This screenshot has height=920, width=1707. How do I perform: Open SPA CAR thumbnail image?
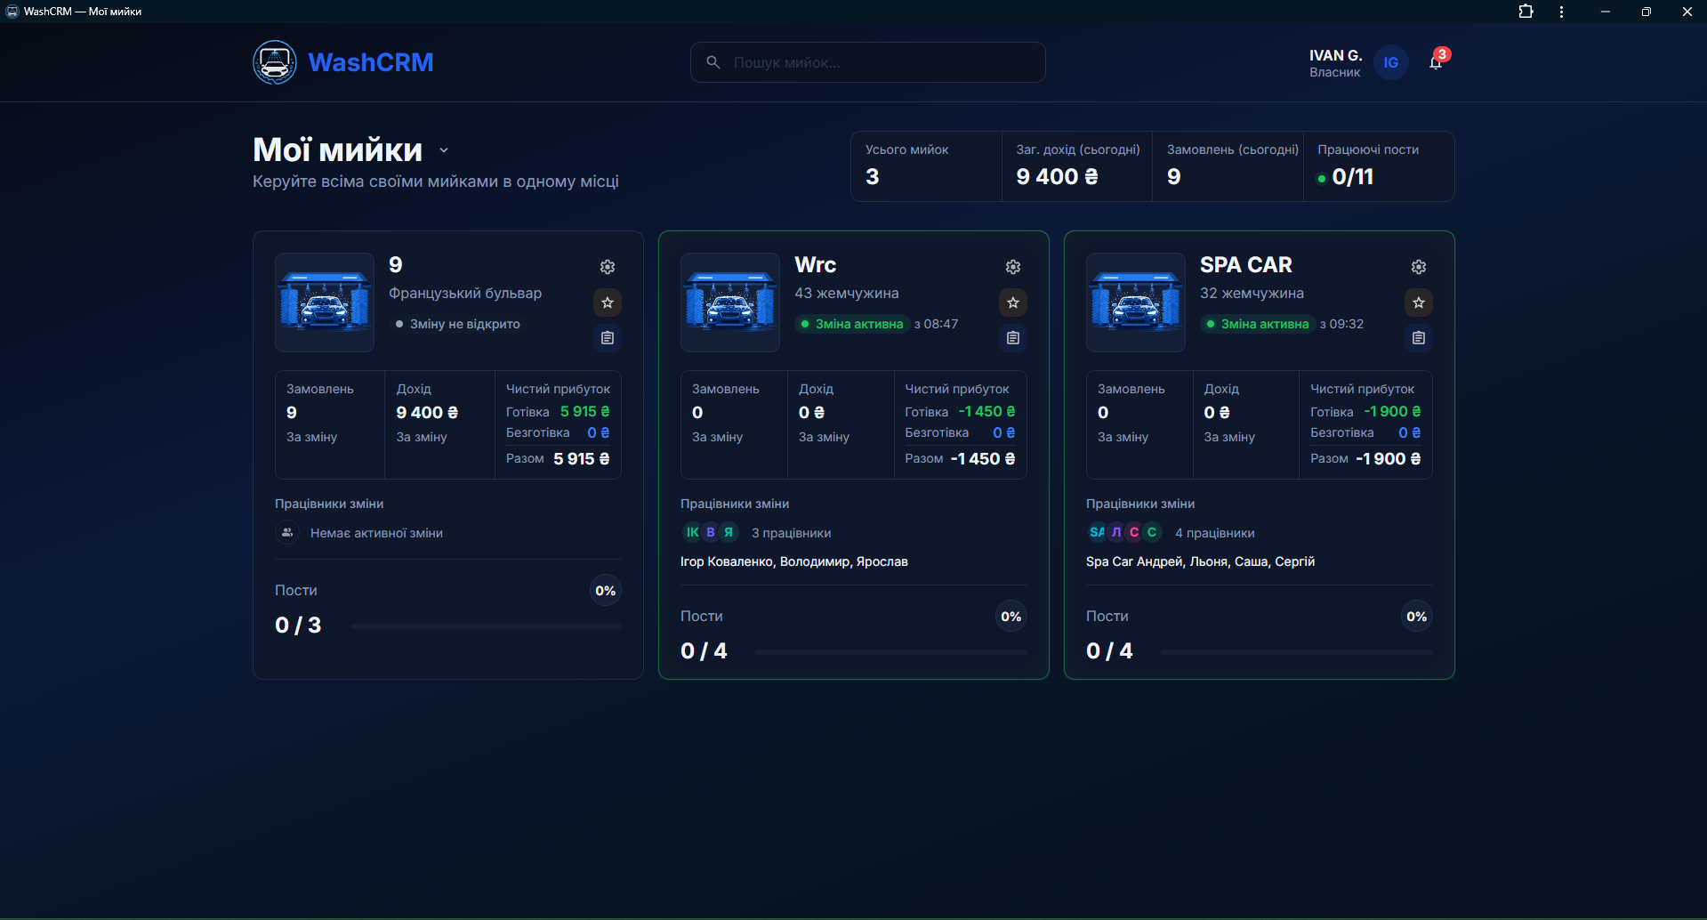click(x=1136, y=303)
